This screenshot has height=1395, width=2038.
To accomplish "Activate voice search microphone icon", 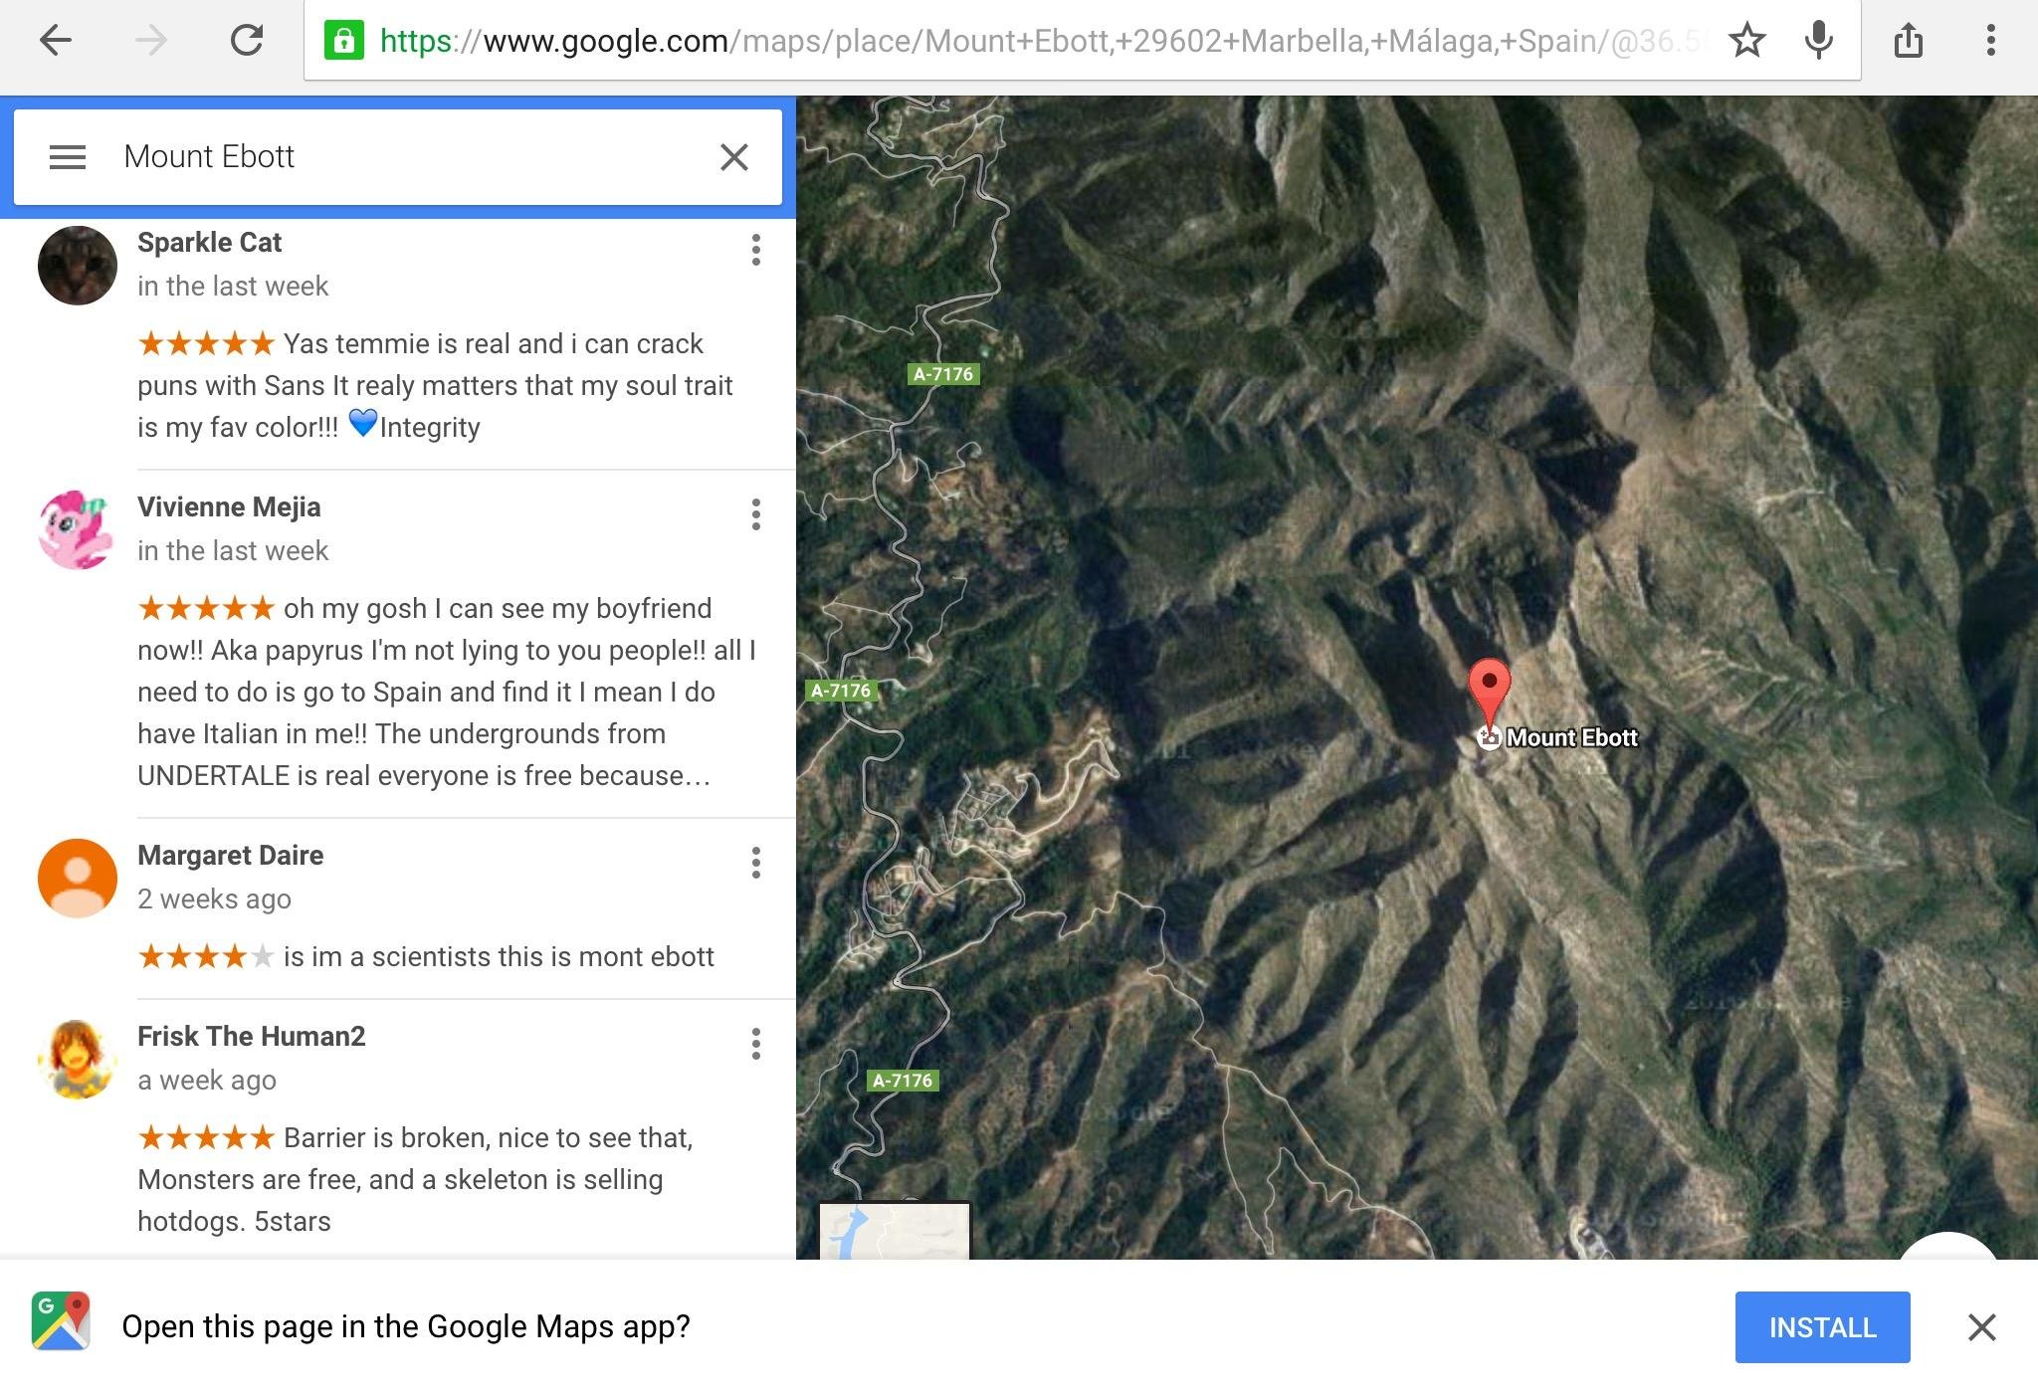I will pyautogui.click(x=1819, y=41).
